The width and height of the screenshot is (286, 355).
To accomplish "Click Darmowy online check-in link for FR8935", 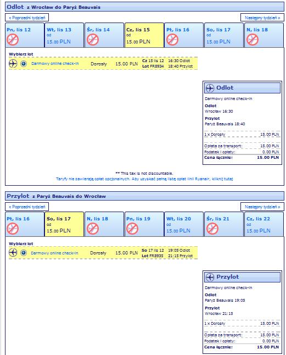I will (x=54, y=253).
